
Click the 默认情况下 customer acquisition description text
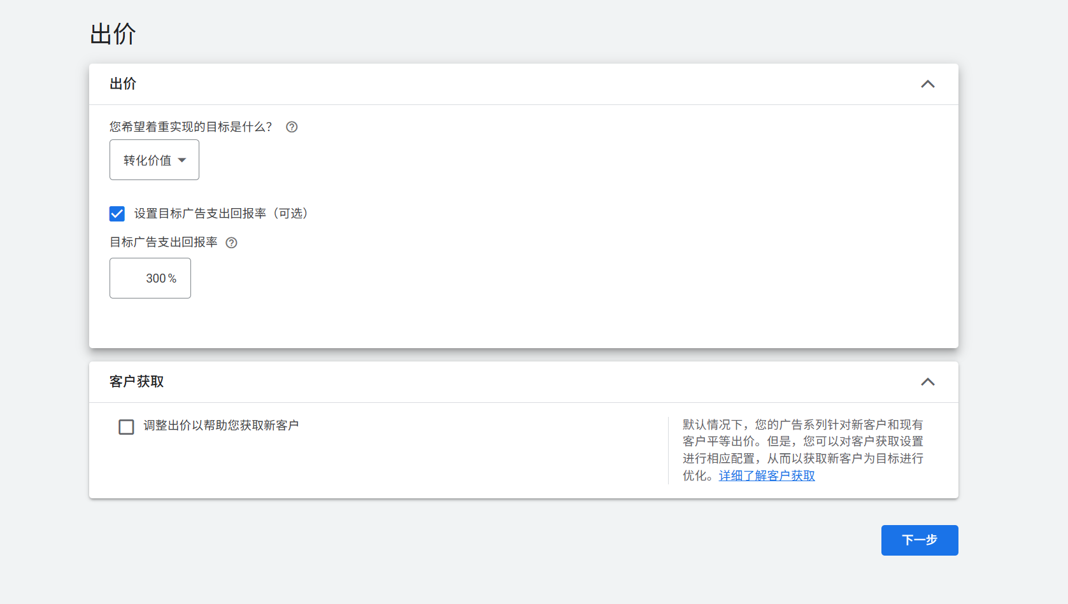802,442
